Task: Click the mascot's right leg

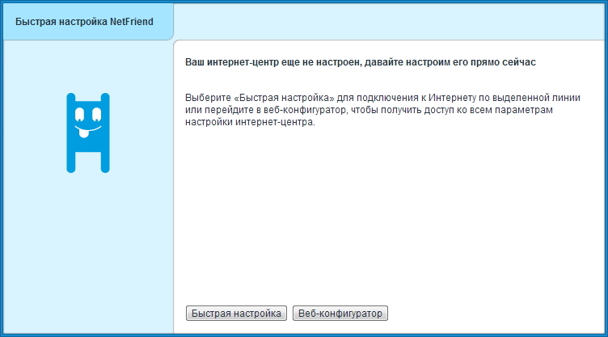Action: point(105,162)
